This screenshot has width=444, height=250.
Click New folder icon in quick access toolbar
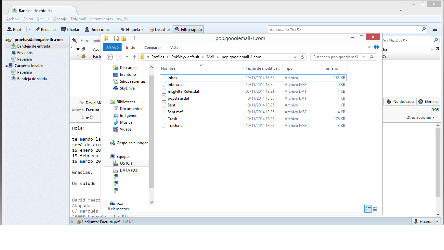coord(124,38)
